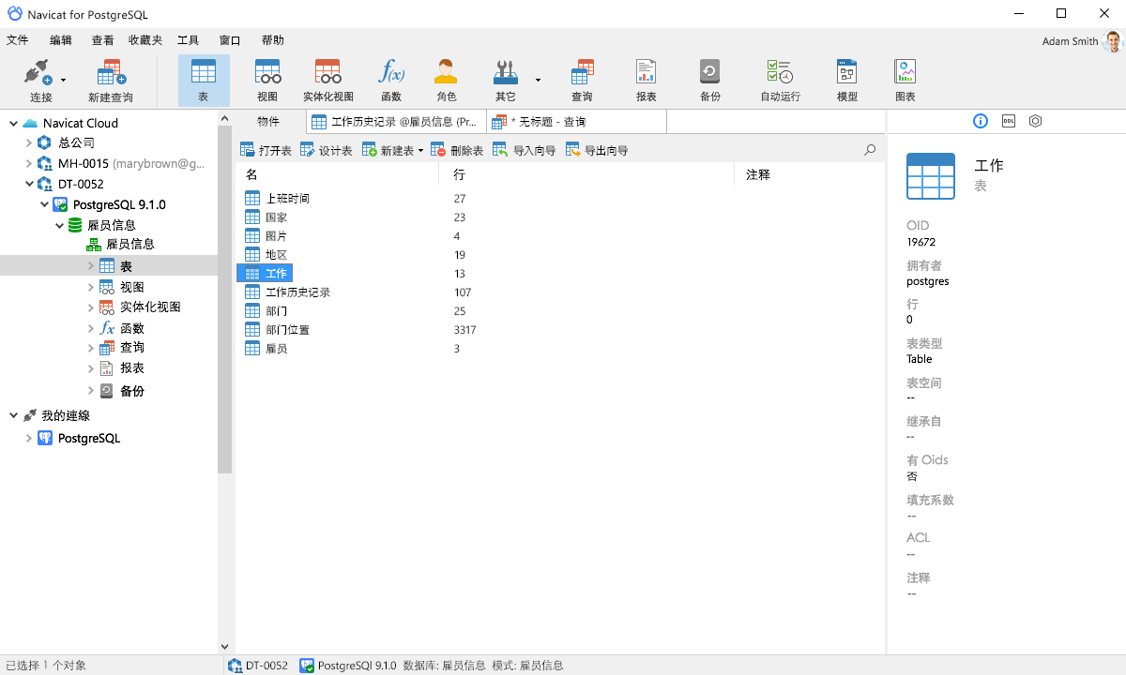This screenshot has height=675, width=1126.
Task: Launch the 导出向导 export wizard
Action: tap(597, 150)
